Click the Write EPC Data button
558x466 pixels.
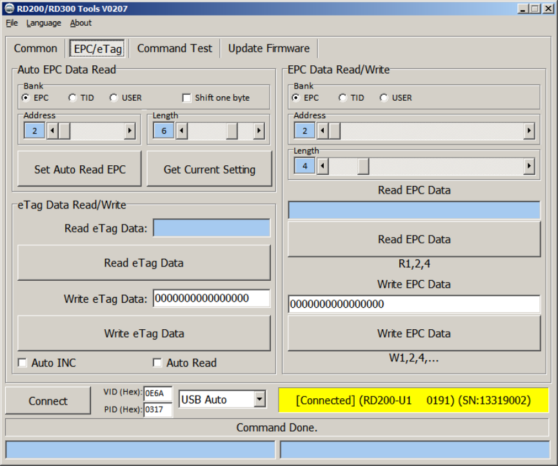point(414,333)
